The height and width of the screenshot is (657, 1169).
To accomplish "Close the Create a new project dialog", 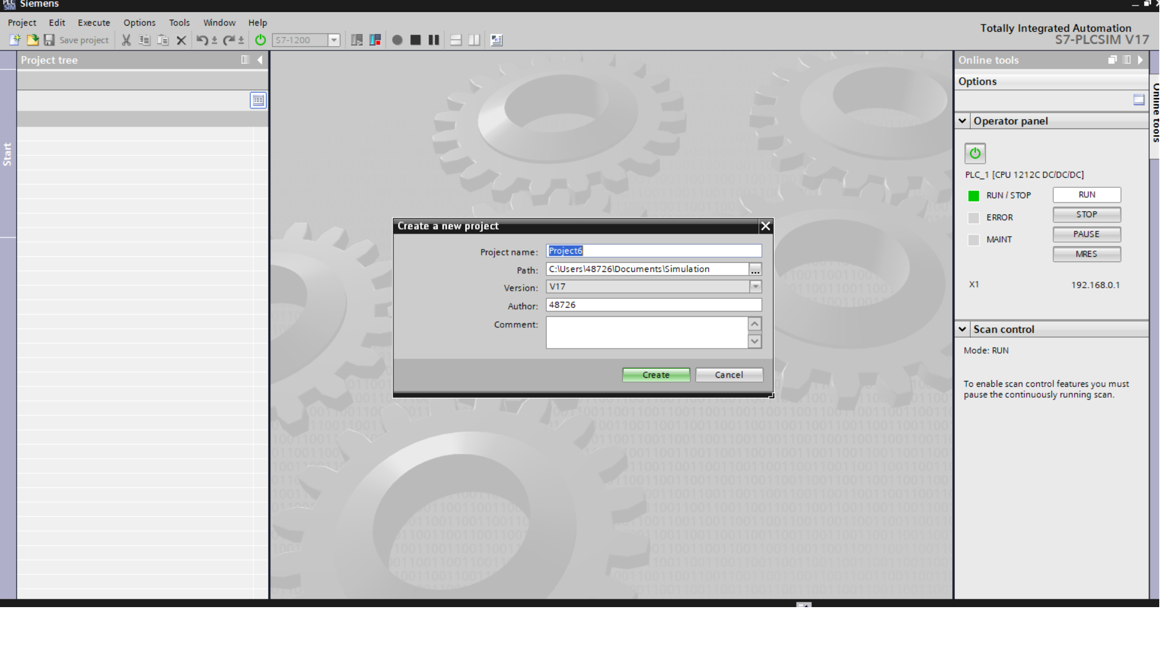I will [765, 226].
